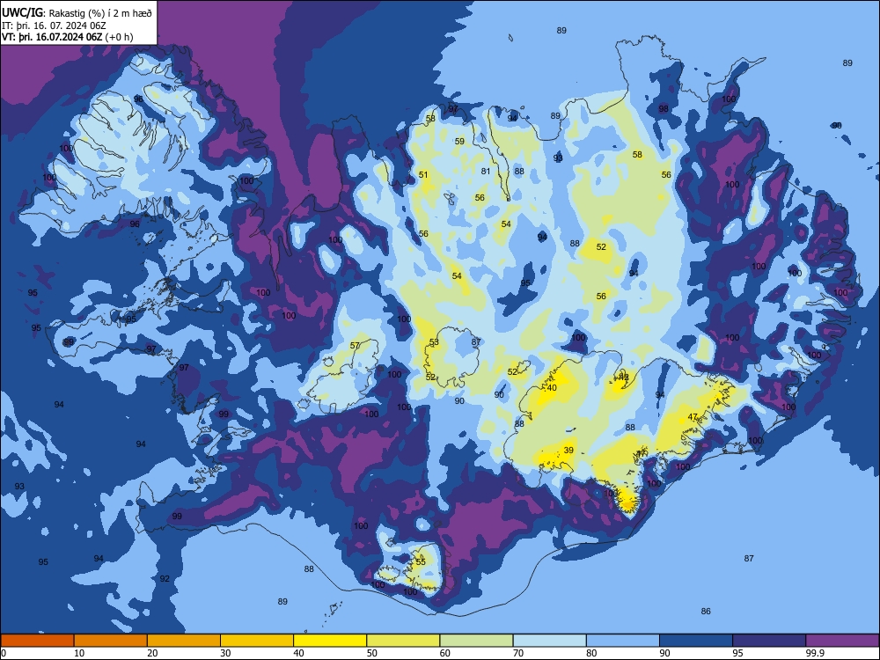Click the humidity value 86 over the sea

point(706,612)
